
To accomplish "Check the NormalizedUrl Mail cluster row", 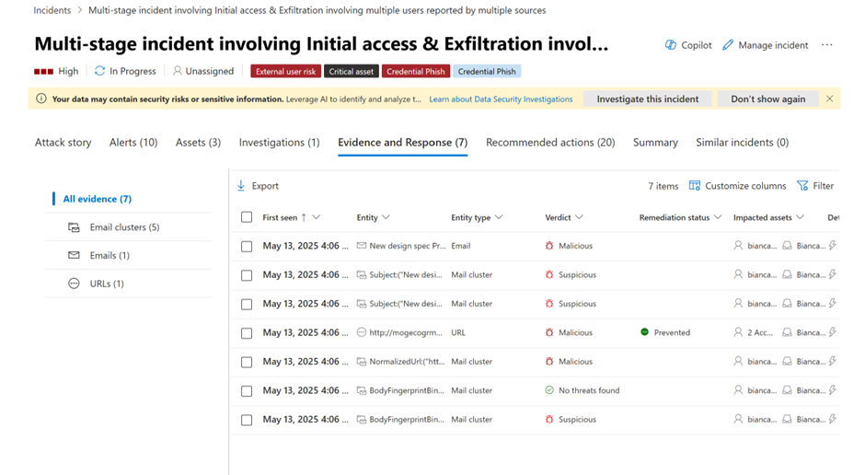I will (x=247, y=362).
